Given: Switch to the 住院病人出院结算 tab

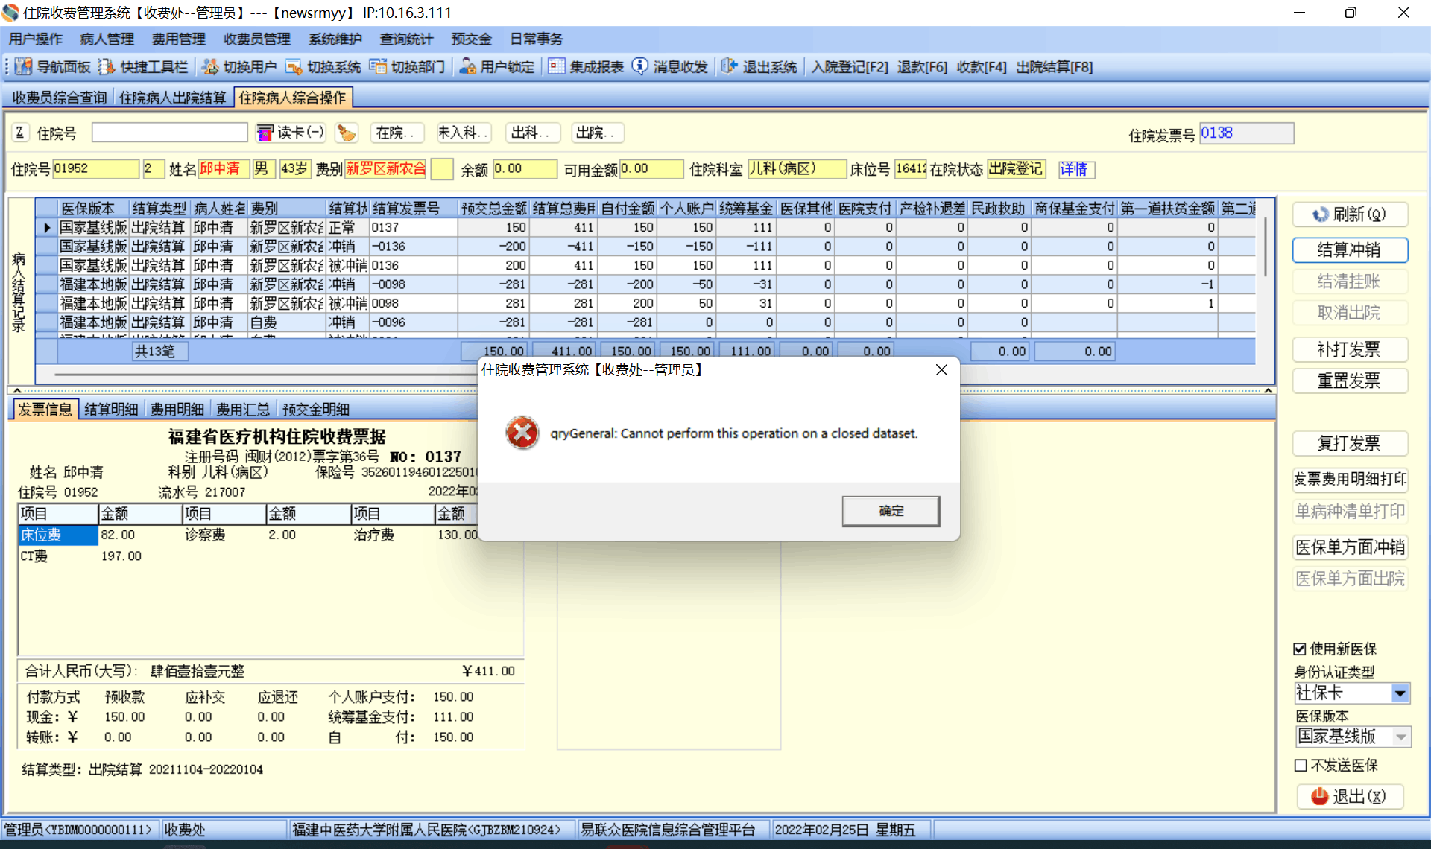Looking at the screenshot, I should pyautogui.click(x=173, y=98).
